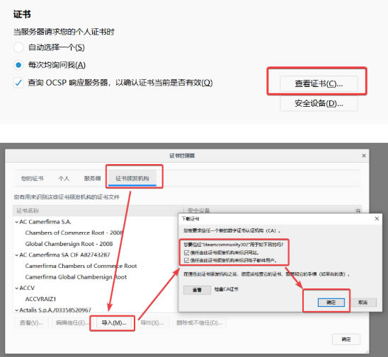
Task: Click the ACCV group label
Action: point(27,288)
